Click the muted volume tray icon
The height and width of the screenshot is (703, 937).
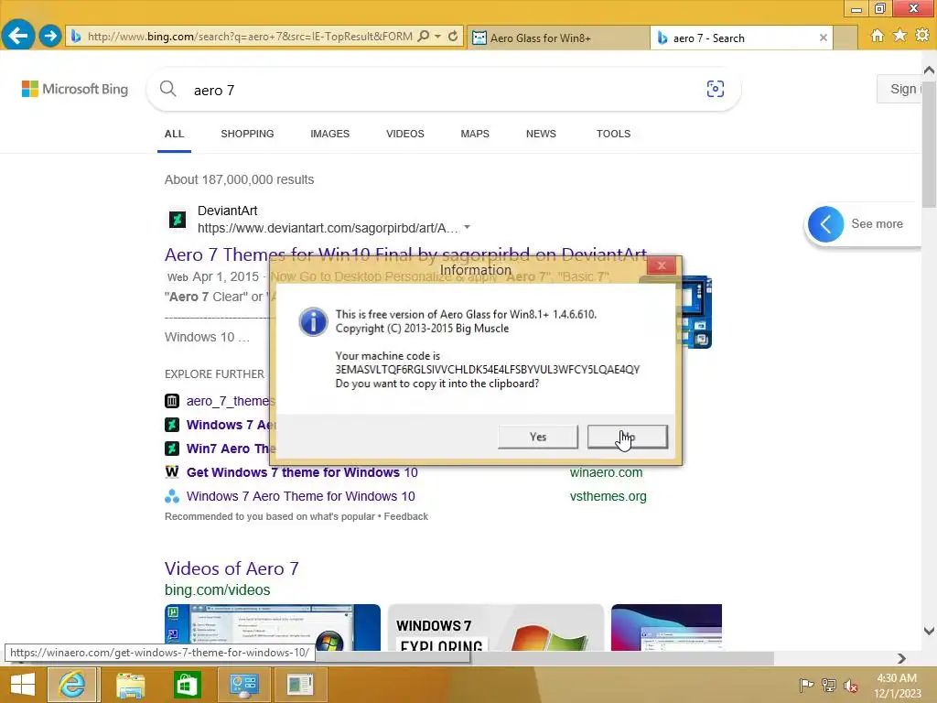point(850,685)
